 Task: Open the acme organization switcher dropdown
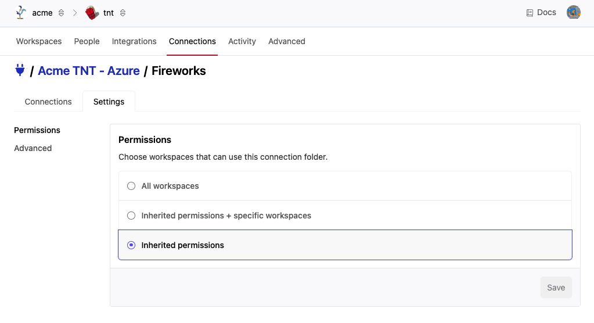tap(61, 13)
